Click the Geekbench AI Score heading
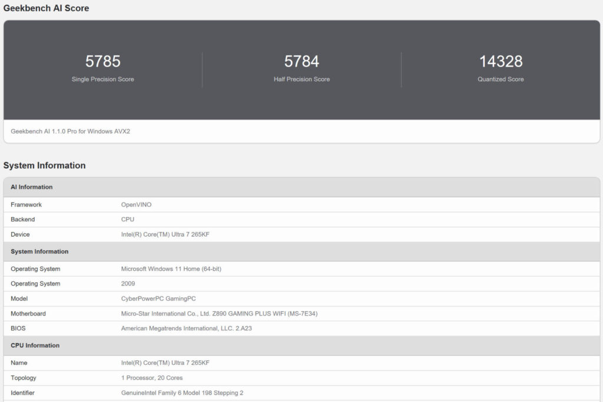 pyautogui.click(x=47, y=8)
